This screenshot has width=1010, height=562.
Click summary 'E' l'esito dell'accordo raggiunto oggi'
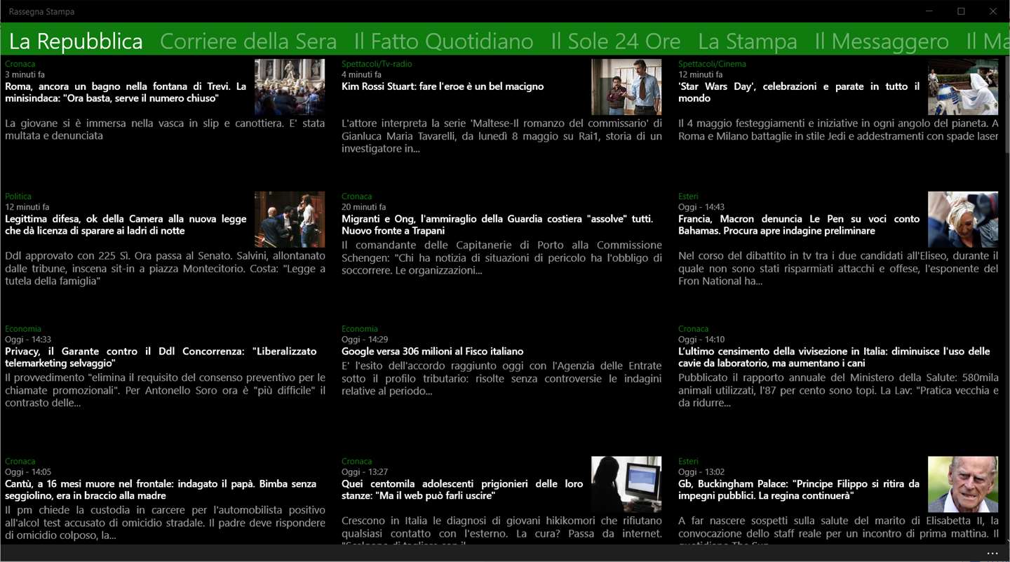click(x=501, y=378)
